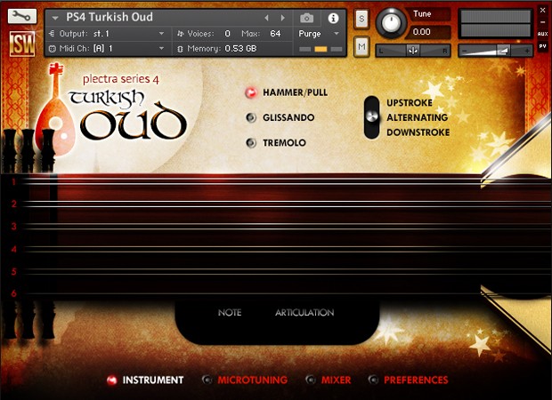Click string number 5 label
Screen dimensions: 552x400
pos(13,271)
